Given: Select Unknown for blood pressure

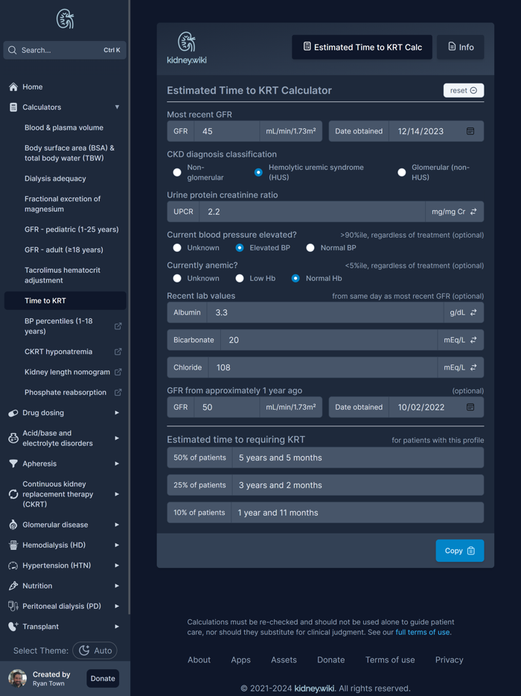Looking at the screenshot, I should coord(177,247).
